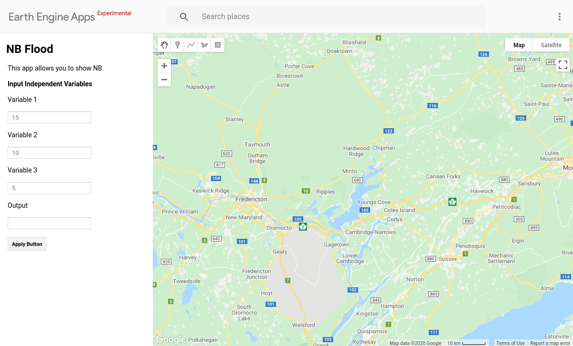Click the Variable 3 input field
573x346 pixels.
[49, 188]
